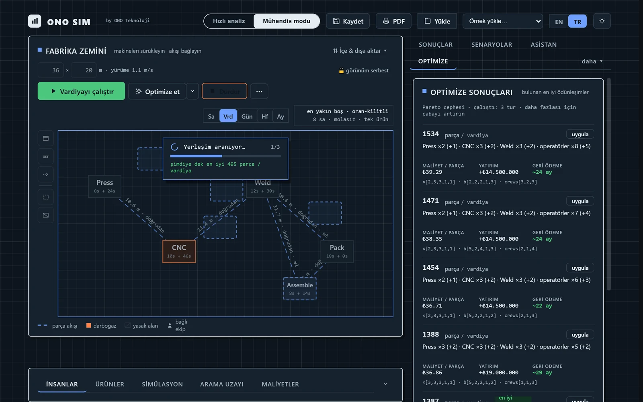Collapse the bottom panel chevron
Image resolution: width=643 pixels, height=402 pixels.
click(385, 384)
